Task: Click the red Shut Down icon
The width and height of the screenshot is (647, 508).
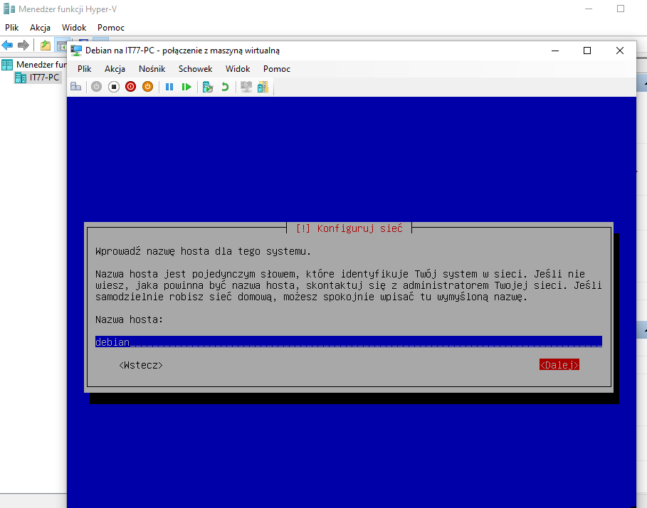Action: click(130, 87)
